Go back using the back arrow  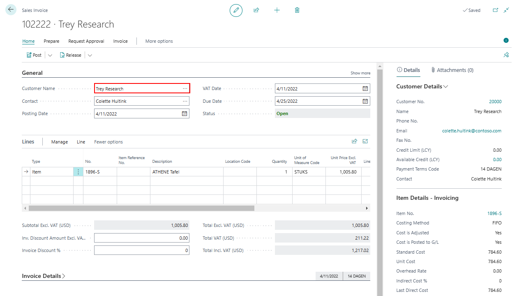(11, 10)
